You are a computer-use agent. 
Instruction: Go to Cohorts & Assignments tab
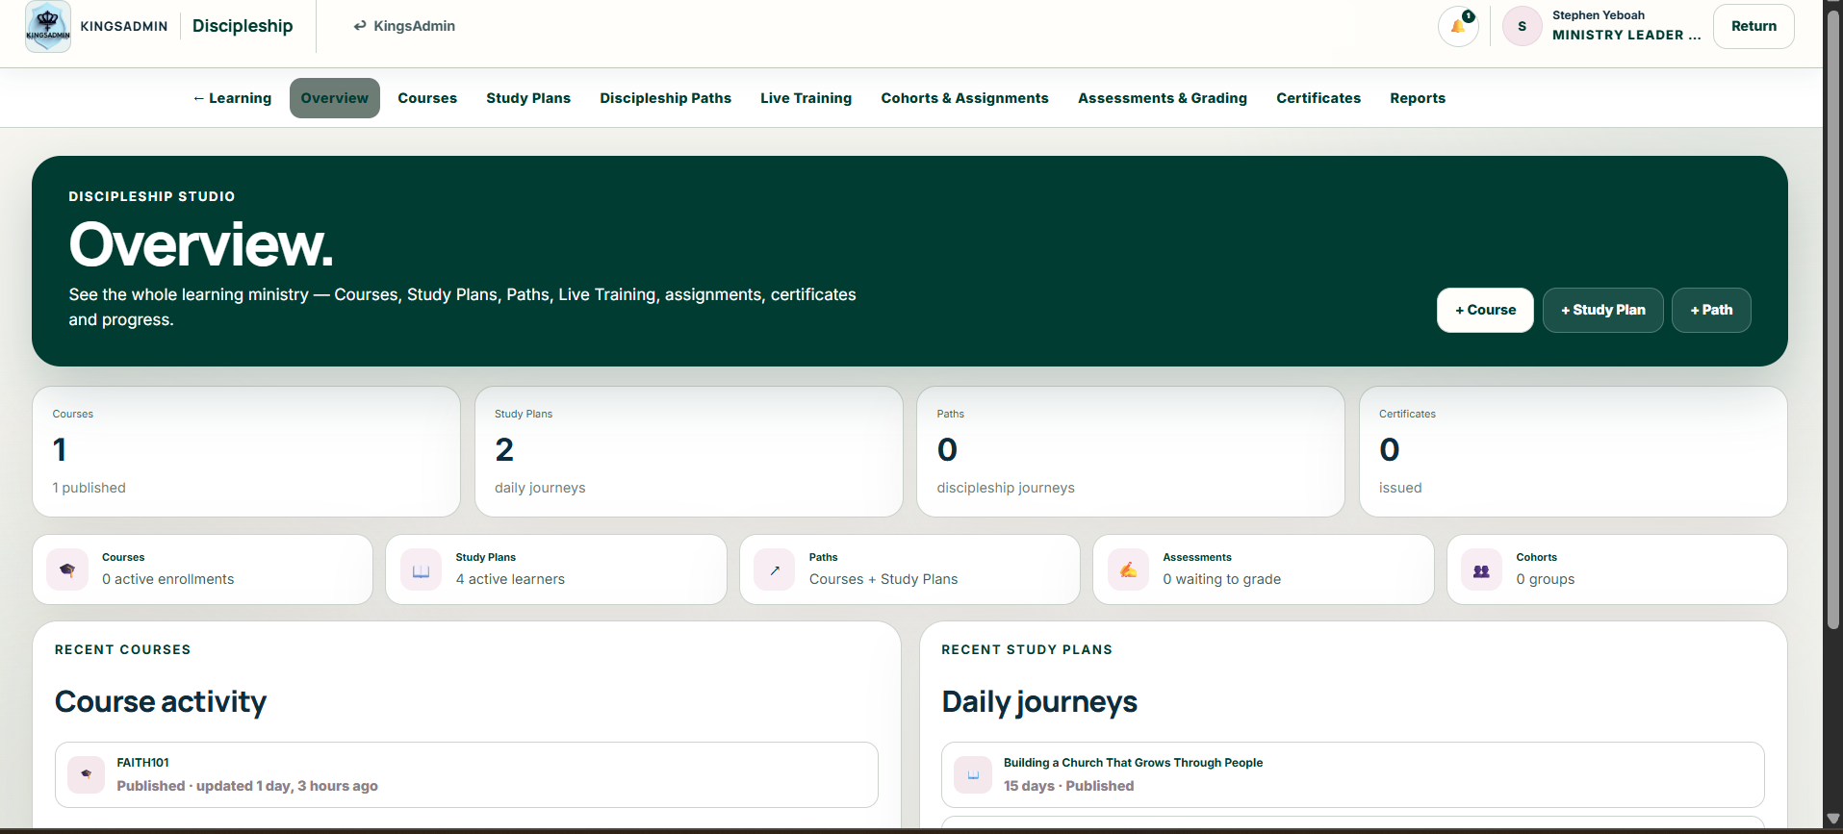click(964, 98)
